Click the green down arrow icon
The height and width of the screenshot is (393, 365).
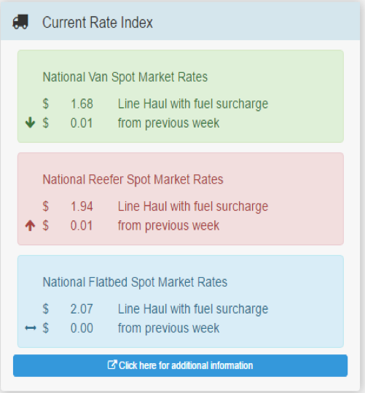pyautogui.click(x=31, y=122)
